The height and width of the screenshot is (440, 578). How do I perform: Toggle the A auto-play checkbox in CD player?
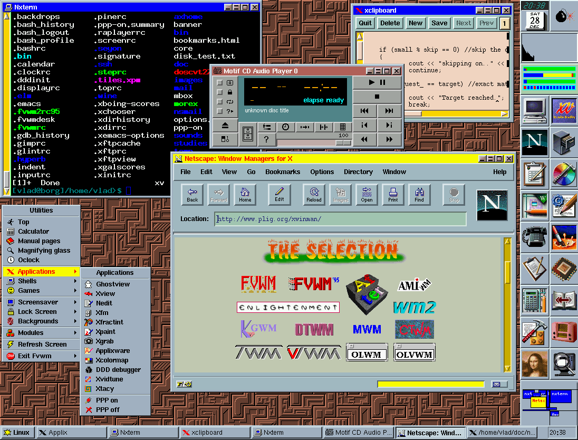(220, 83)
